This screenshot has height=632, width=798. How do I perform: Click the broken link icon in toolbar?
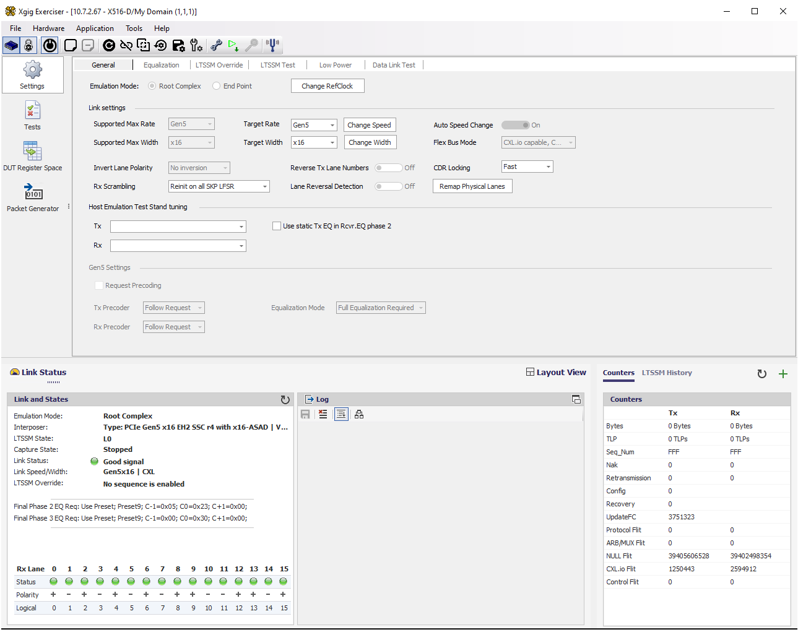126,45
